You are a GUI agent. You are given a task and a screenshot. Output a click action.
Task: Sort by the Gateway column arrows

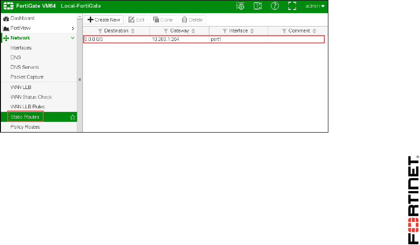tap(194, 31)
